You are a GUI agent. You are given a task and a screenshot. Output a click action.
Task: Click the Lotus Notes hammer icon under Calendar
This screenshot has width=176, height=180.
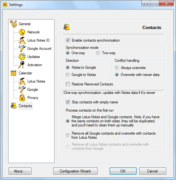[x=22, y=81]
